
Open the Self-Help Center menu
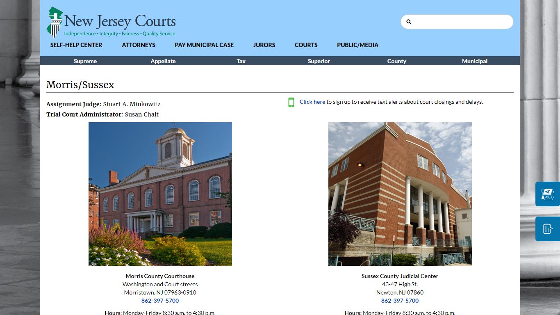tap(76, 45)
